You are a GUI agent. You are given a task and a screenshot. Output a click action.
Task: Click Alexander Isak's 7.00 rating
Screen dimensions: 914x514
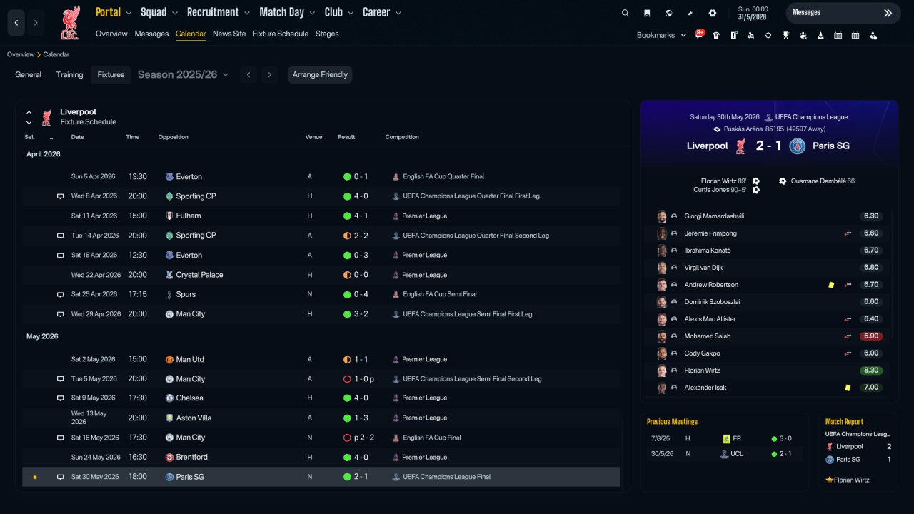pyautogui.click(x=871, y=388)
